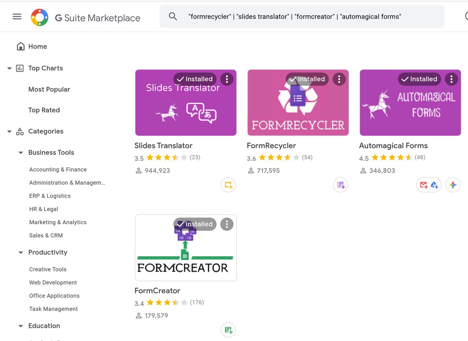Select HR & Legal category
This screenshot has width=468, height=341.
pyautogui.click(x=44, y=209)
